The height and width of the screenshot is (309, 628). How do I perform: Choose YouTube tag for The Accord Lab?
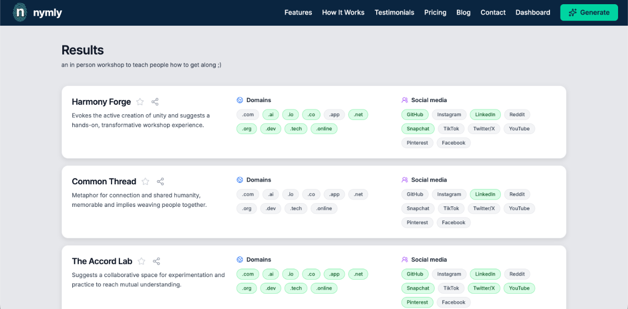click(519, 288)
